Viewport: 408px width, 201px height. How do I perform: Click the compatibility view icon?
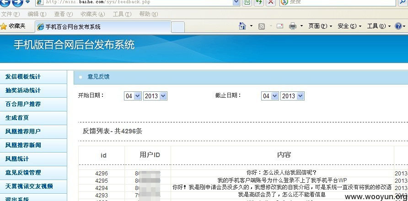(247, 2)
